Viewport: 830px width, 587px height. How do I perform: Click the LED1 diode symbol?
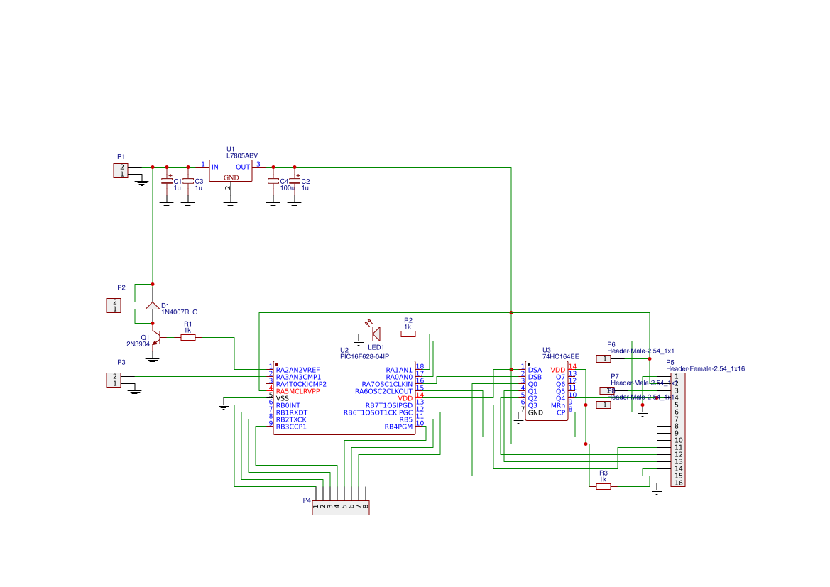[x=376, y=334]
